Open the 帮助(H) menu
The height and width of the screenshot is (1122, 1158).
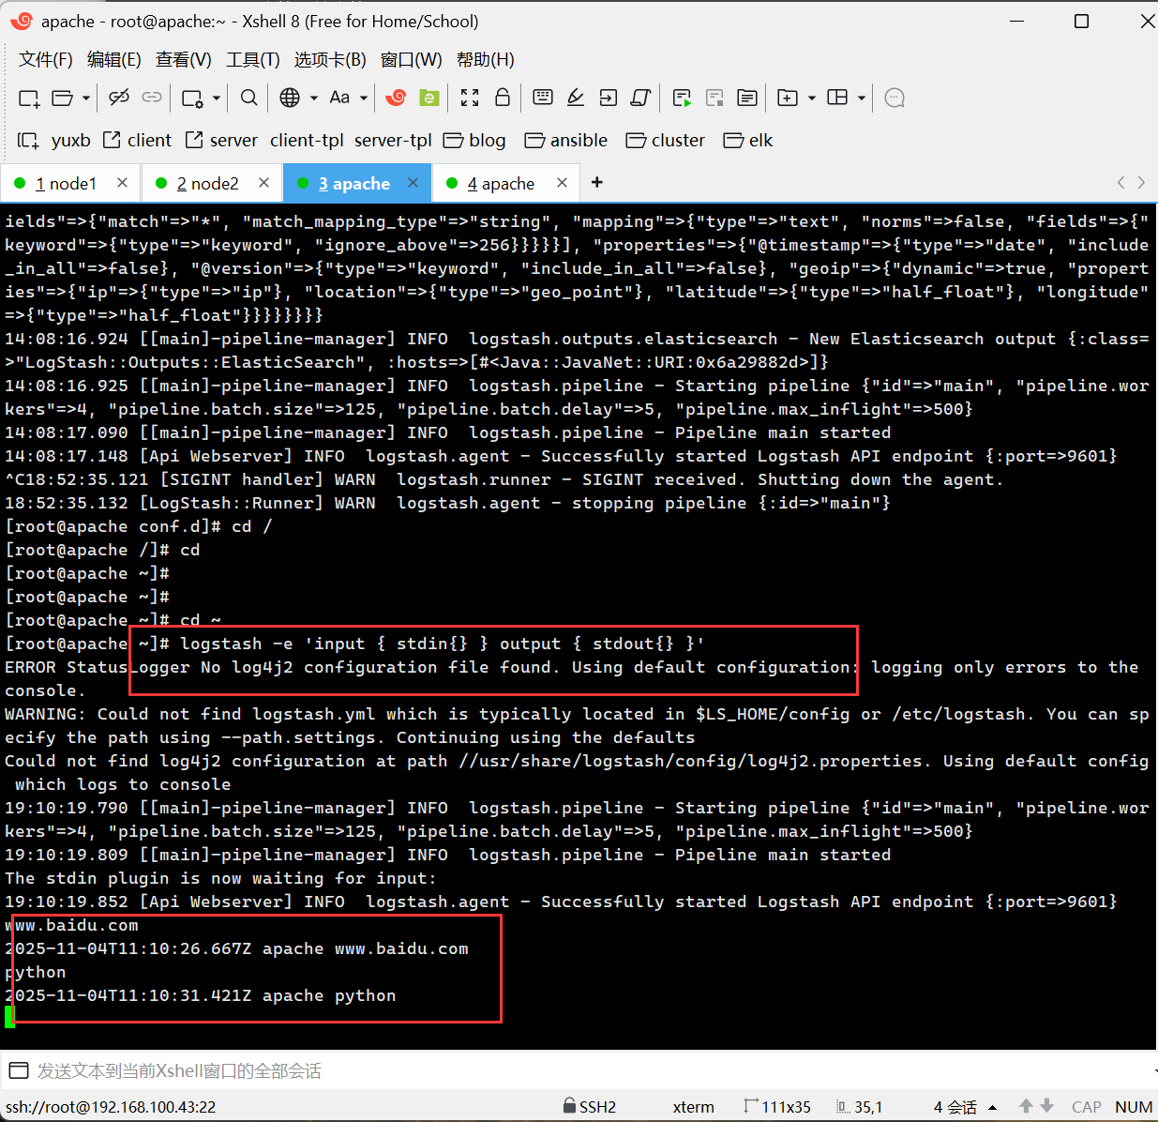[x=486, y=60]
